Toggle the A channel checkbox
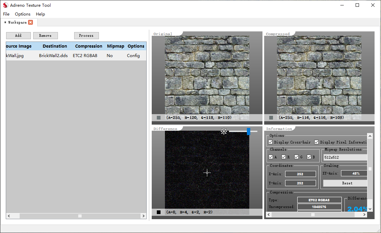 271,157
